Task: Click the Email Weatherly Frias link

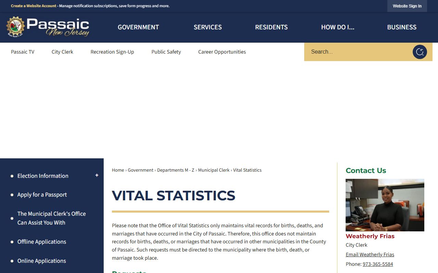Action: [x=370, y=255]
